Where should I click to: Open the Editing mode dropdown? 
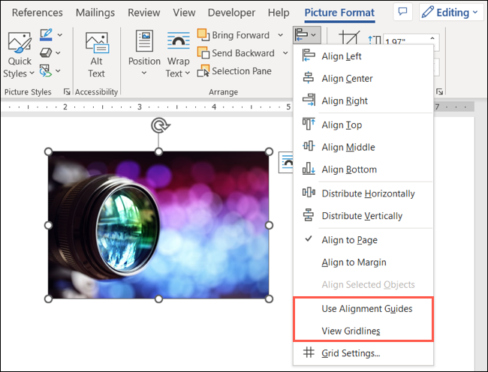pyautogui.click(x=450, y=12)
